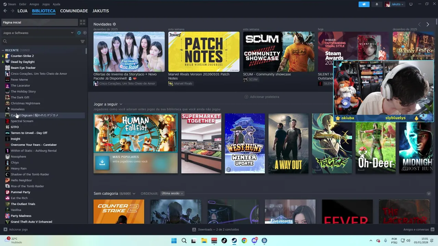Open Windows taskbar search
The height and width of the screenshot is (246, 438).
[184, 241]
